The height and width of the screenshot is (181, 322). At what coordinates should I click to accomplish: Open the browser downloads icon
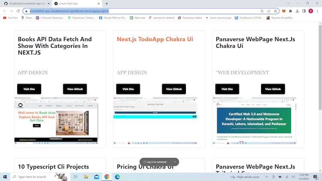pyautogui.click(x=297, y=11)
